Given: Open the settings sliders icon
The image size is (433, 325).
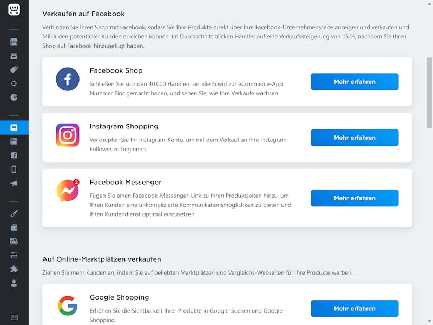Looking at the screenshot, I should [x=14, y=255].
